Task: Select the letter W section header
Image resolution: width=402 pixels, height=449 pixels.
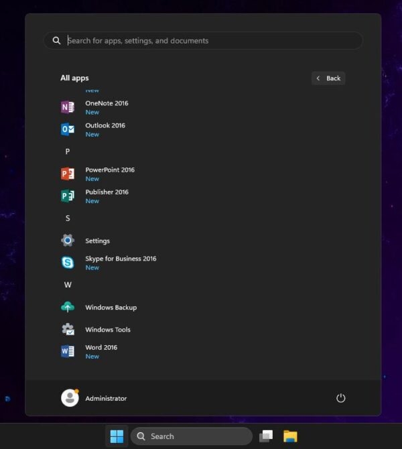Action: pos(68,285)
